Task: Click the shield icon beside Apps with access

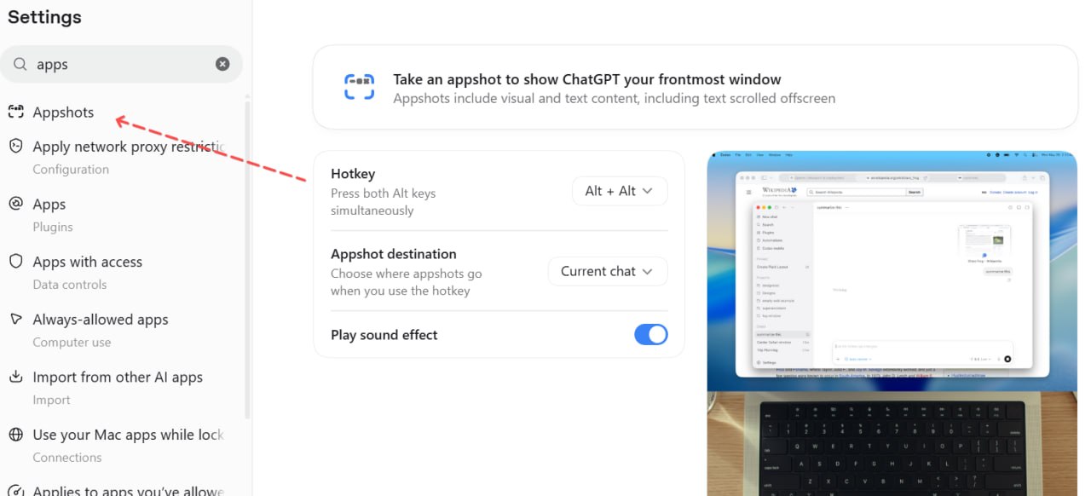Action: tap(15, 261)
